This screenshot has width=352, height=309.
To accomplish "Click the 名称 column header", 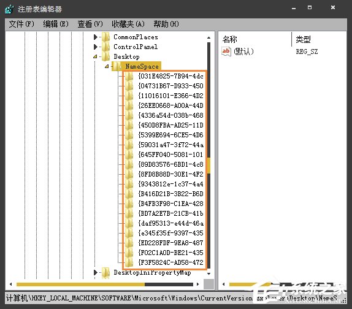I will click(x=229, y=39).
